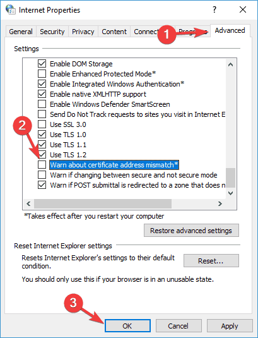Click the Reset... button
Viewport: 258px width, 338px height.
(211, 261)
